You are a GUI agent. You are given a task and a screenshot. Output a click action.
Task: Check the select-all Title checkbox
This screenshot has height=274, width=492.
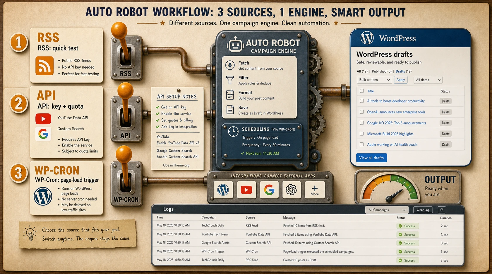(362, 91)
